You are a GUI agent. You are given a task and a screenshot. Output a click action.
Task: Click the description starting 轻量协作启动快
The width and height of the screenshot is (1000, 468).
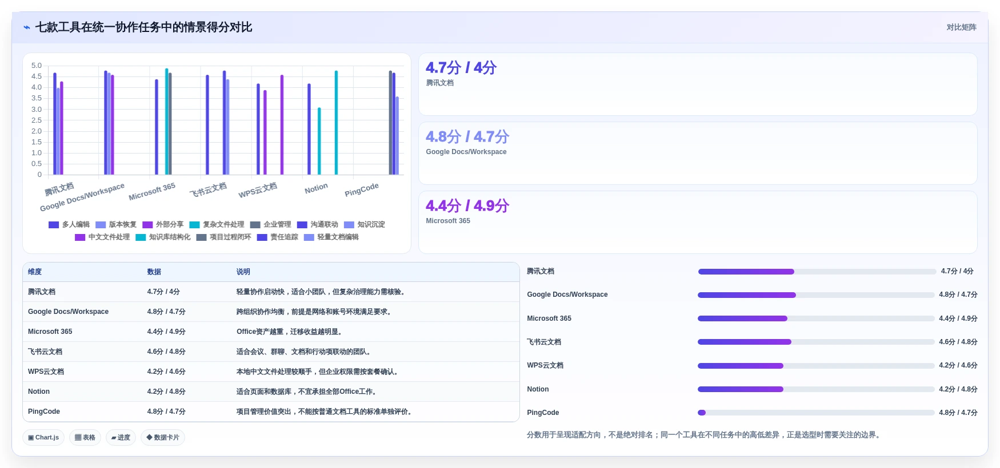coord(322,292)
